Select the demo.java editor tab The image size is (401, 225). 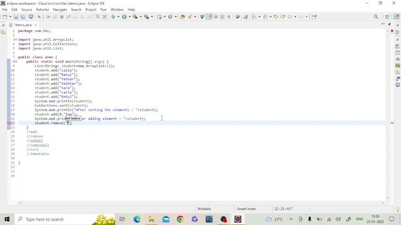[23, 25]
